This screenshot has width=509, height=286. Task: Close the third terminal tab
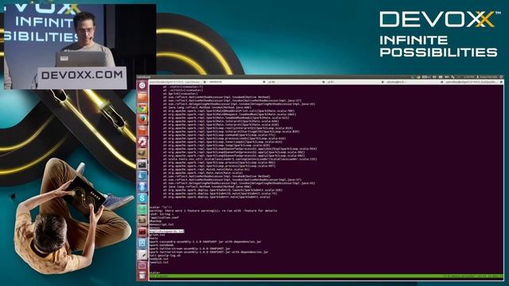[x=324, y=82]
